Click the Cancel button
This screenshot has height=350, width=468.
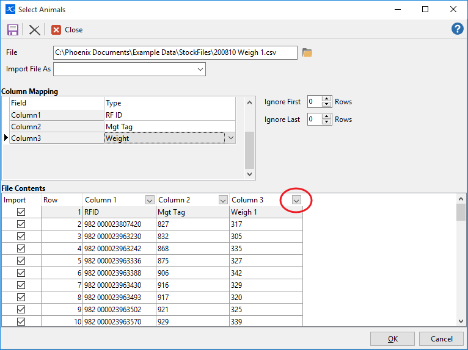pyautogui.click(x=442, y=338)
